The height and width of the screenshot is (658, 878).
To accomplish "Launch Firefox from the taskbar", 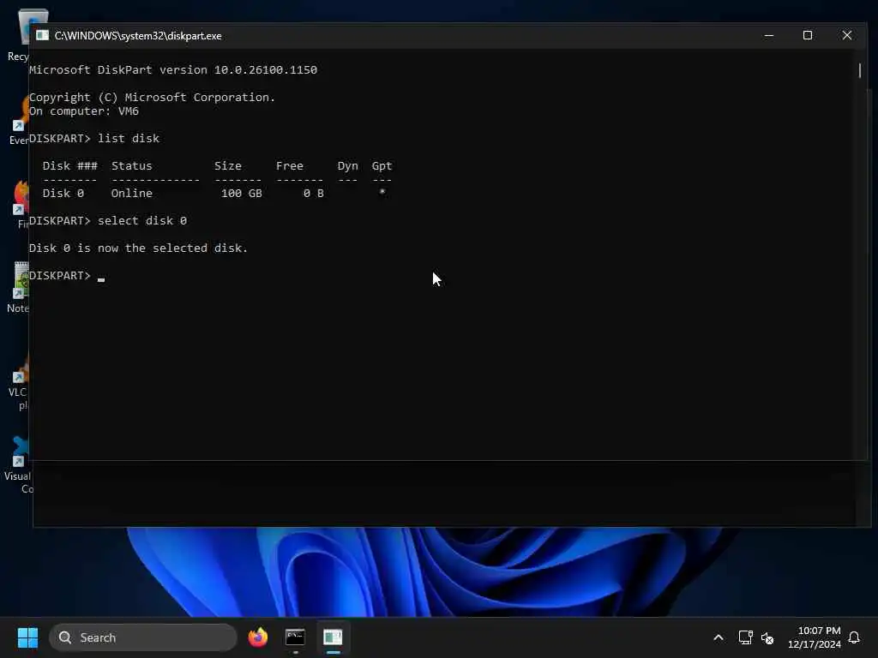I will coord(257,637).
